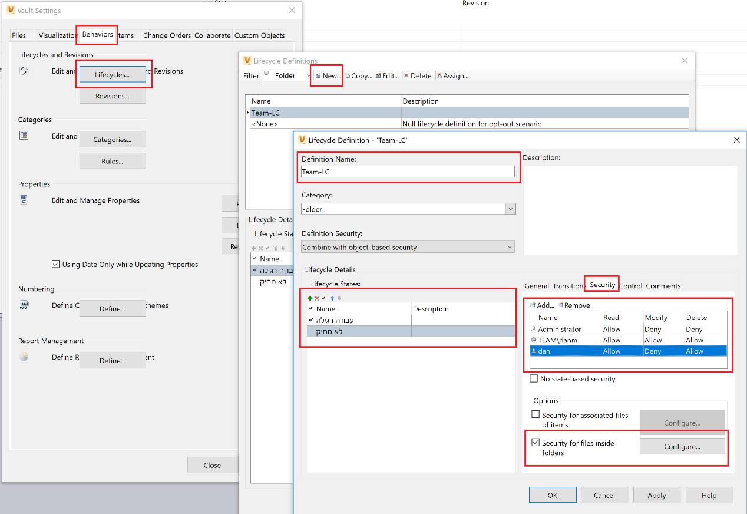Open the Category dropdown set to Folder
Screen dimensions: 747x514
pos(511,209)
